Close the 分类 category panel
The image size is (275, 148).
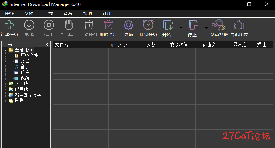pos(47,44)
